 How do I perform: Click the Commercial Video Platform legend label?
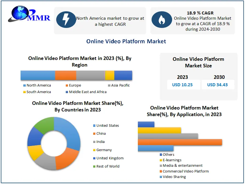[186, 171]
